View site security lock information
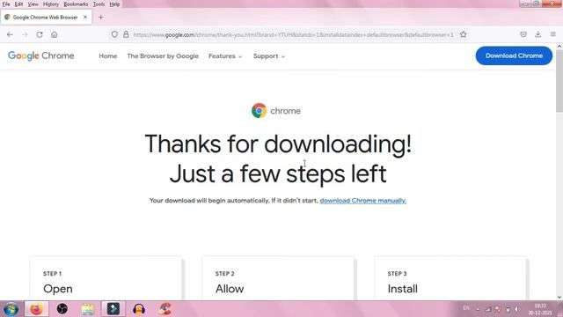This screenshot has width=563, height=317. tap(126, 34)
